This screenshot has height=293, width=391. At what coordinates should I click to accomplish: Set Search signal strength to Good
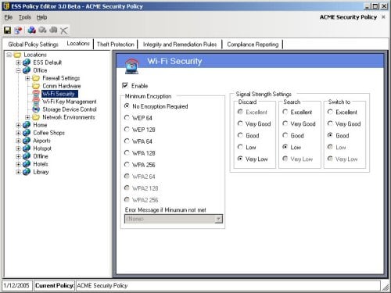pyautogui.click(x=285, y=135)
